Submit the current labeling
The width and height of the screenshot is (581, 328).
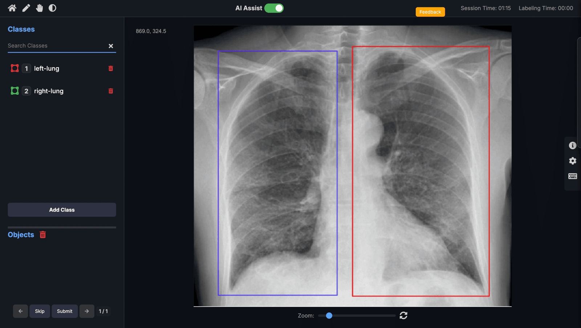pyautogui.click(x=65, y=311)
